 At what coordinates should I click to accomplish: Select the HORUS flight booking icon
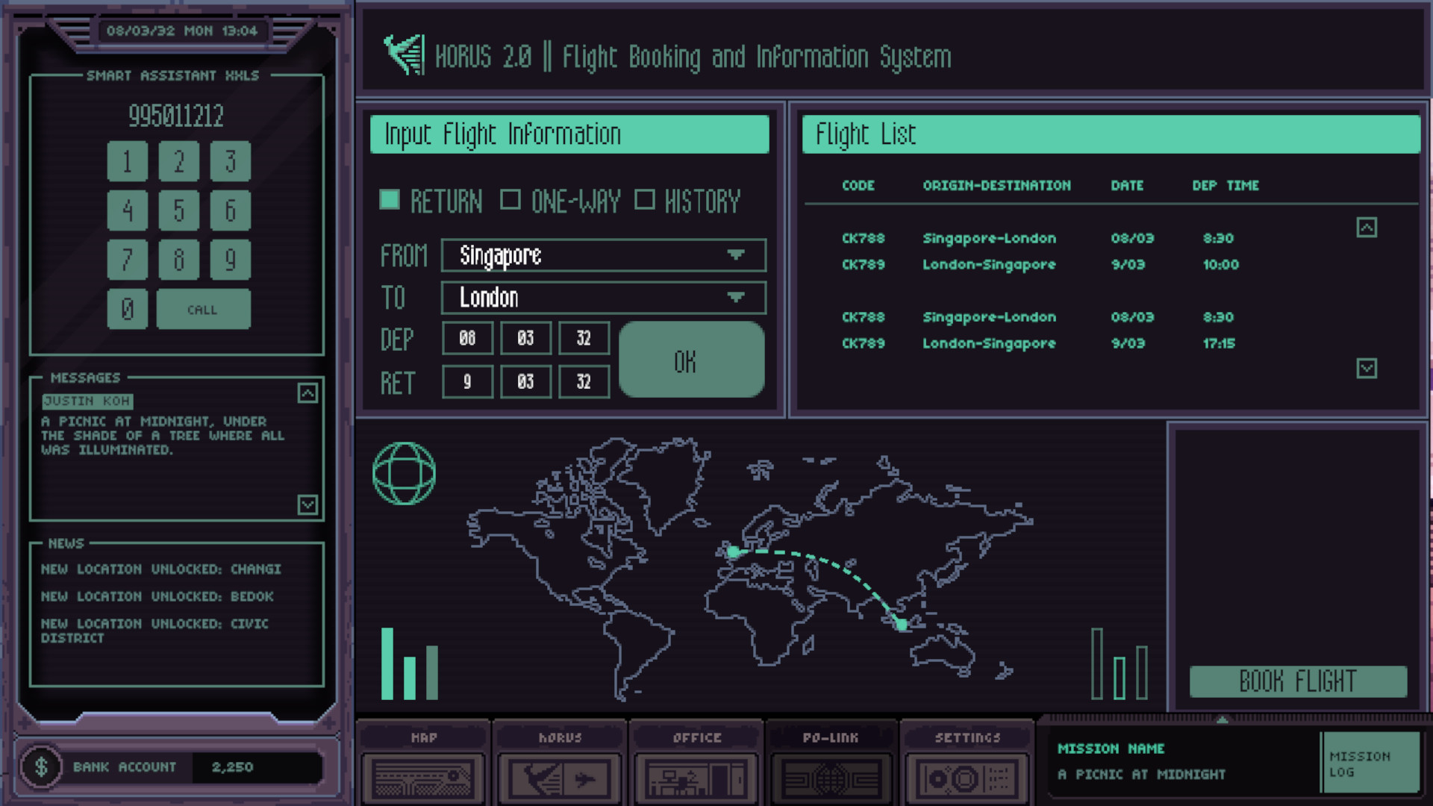pos(558,776)
